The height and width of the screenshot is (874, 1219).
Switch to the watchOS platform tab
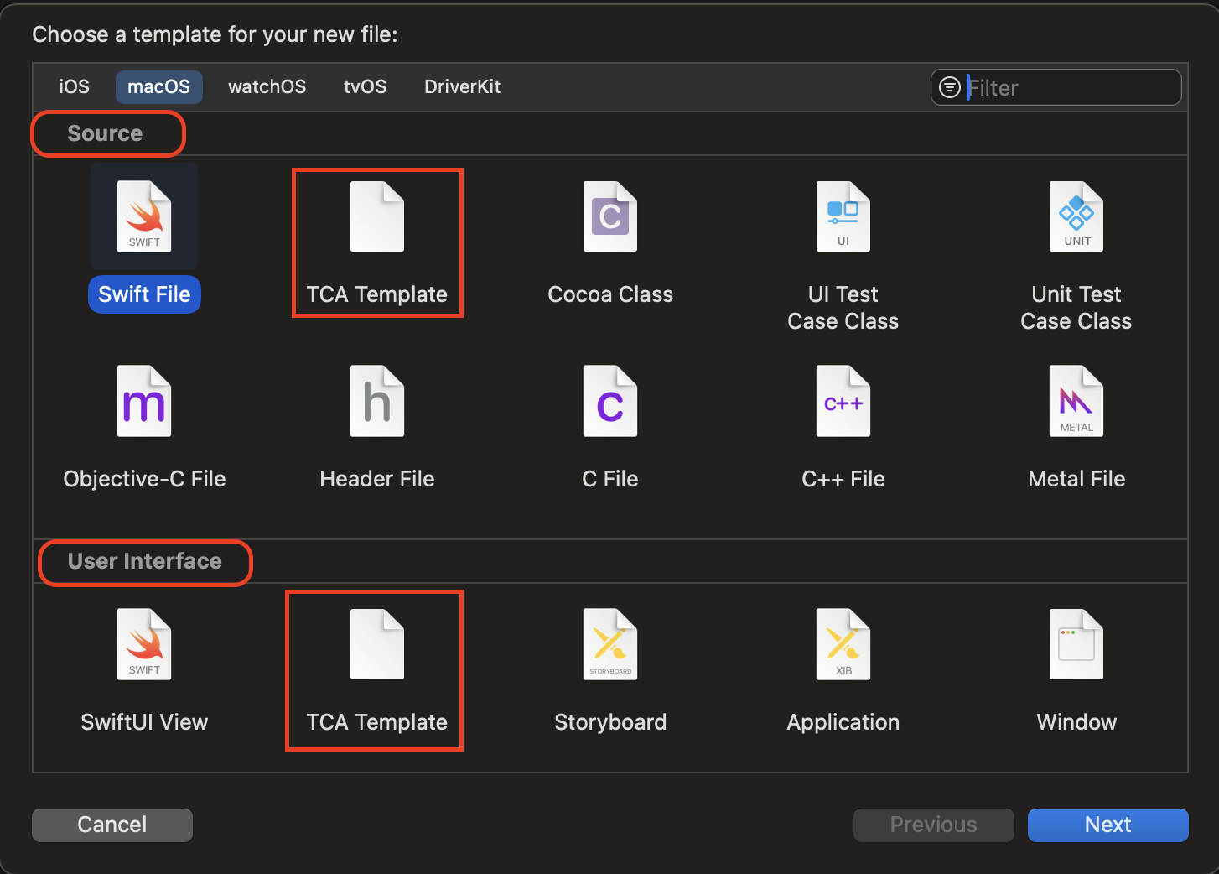tap(267, 86)
